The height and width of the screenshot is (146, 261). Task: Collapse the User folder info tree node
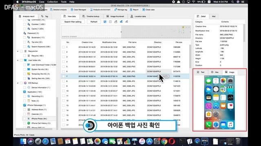coord(18,60)
